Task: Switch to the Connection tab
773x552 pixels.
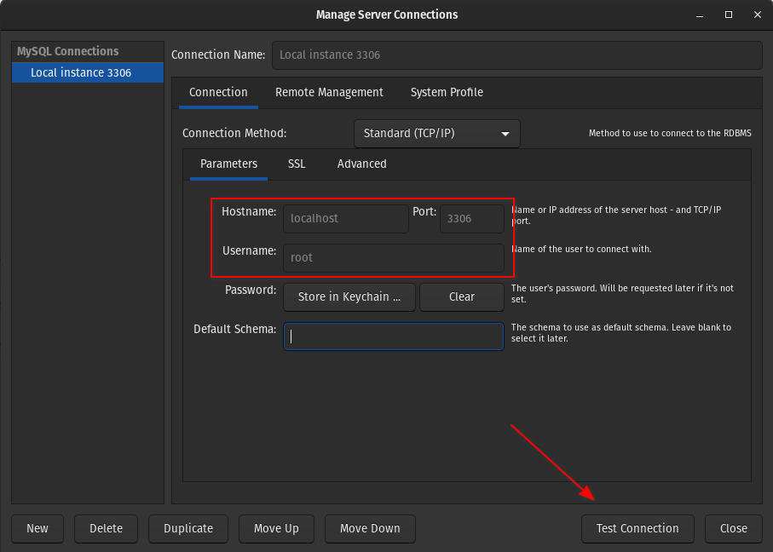Action: pyautogui.click(x=218, y=92)
